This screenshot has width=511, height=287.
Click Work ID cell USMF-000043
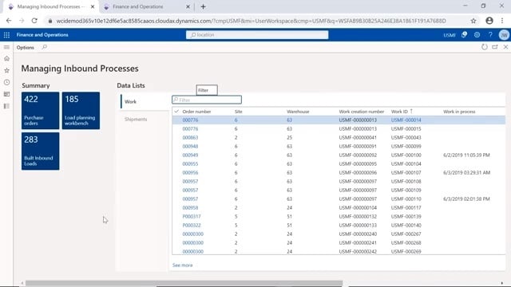pyautogui.click(x=406, y=138)
